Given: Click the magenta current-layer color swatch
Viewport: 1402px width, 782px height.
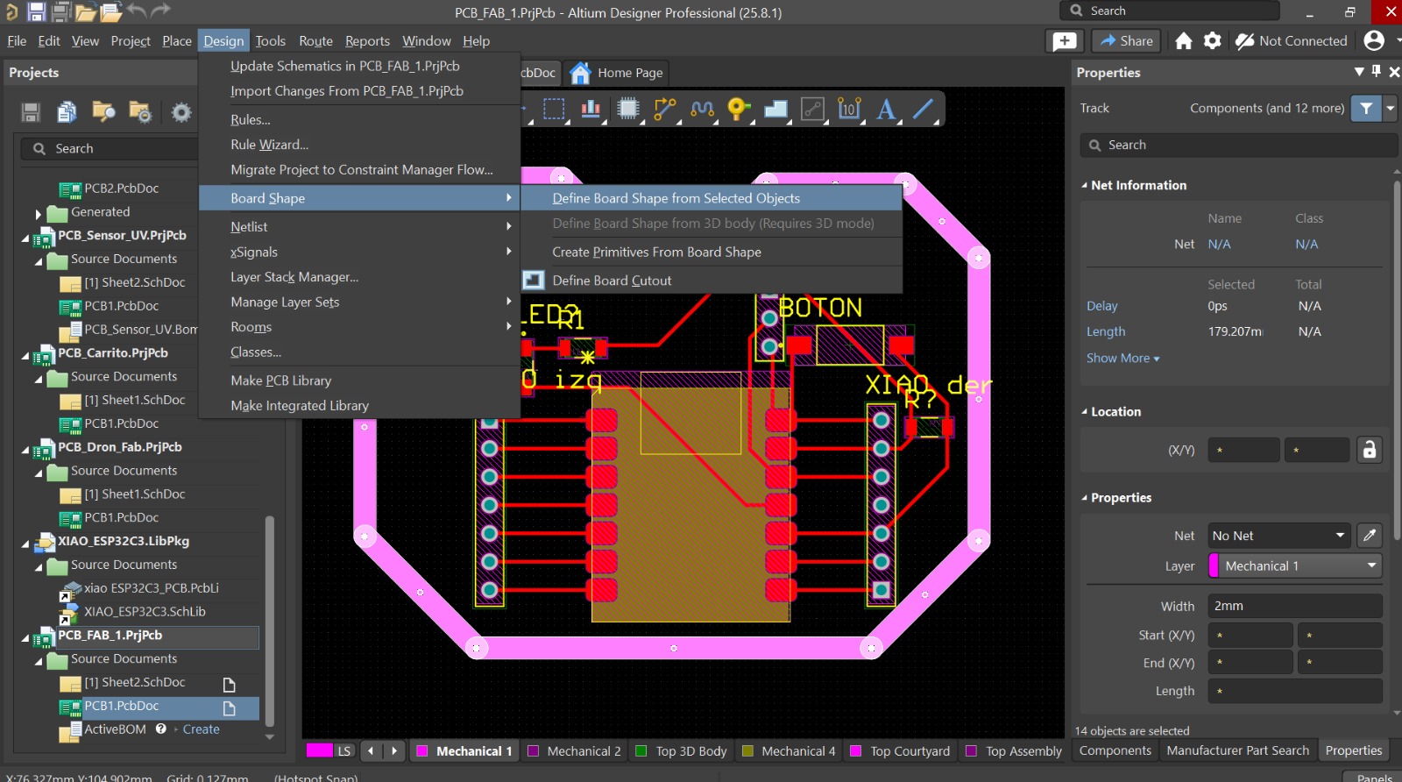Looking at the screenshot, I should tap(319, 750).
